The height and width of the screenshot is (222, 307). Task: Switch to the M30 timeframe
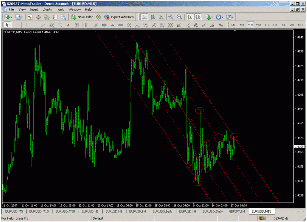click(258, 25)
